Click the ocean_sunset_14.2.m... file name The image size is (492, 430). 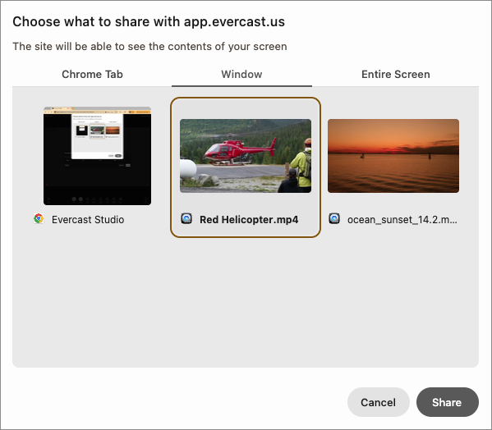click(402, 220)
